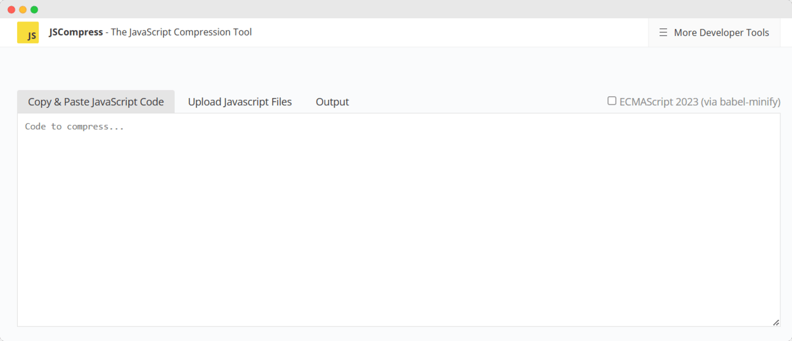This screenshot has width=792, height=341.
Task: Click the empty window title bar
Action: 398,9
